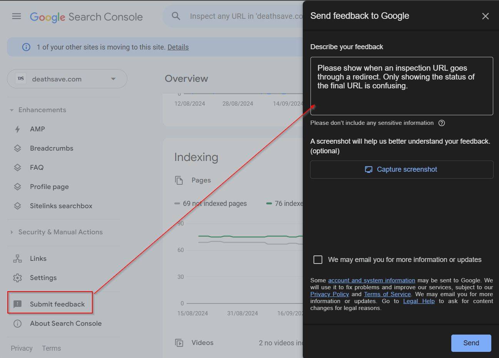Image resolution: width=499 pixels, height=358 pixels.
Task: Open the Sitelinks searchbox report
Action: (x=61, y=206)
